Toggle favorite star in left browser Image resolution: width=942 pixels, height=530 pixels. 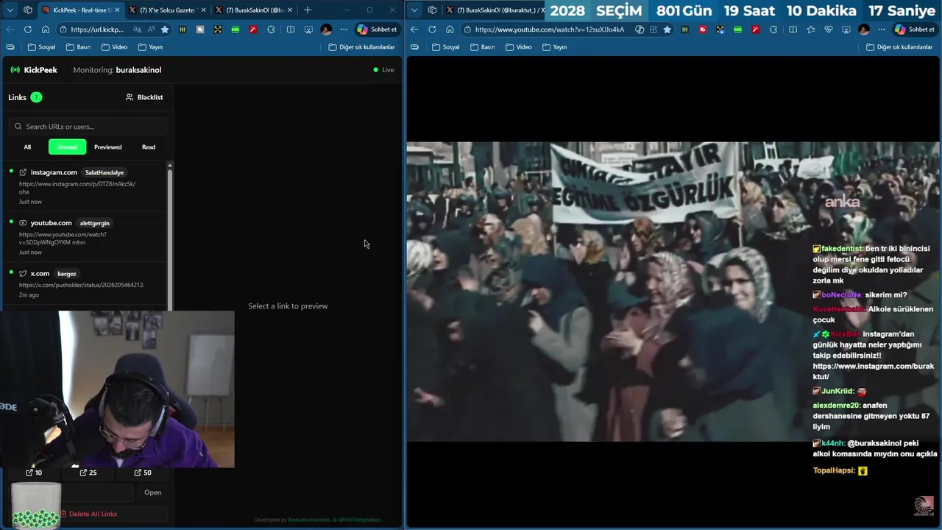click(165, 29)
